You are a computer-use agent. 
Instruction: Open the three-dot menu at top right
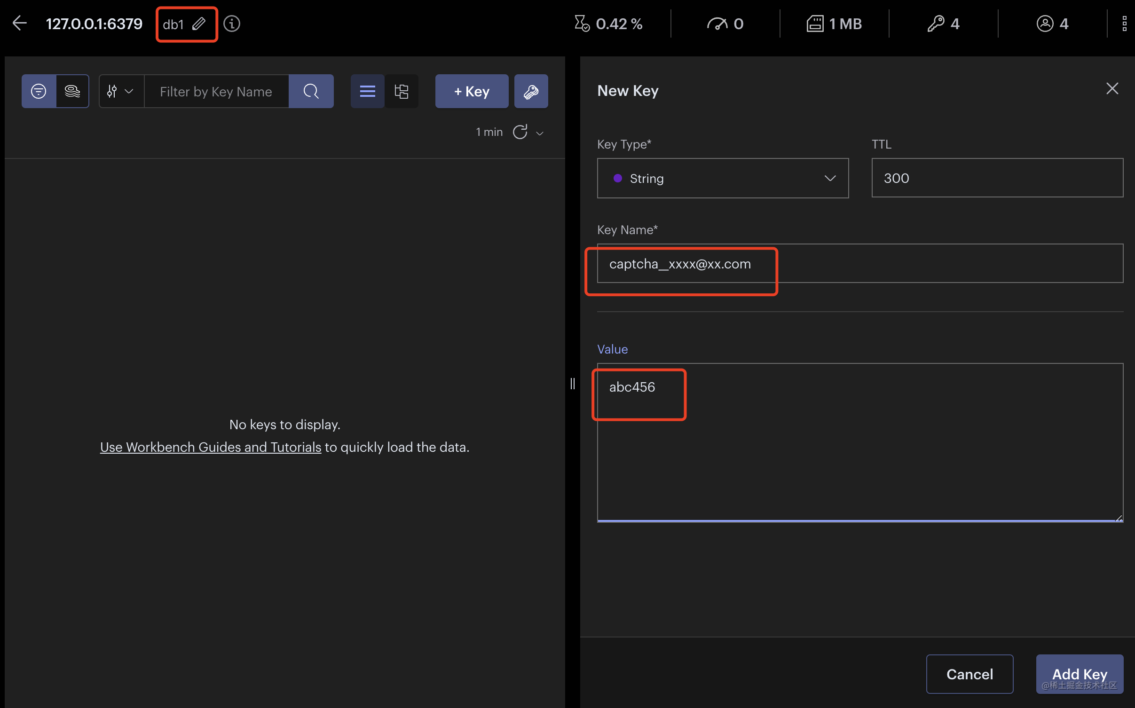[1124, 24]
